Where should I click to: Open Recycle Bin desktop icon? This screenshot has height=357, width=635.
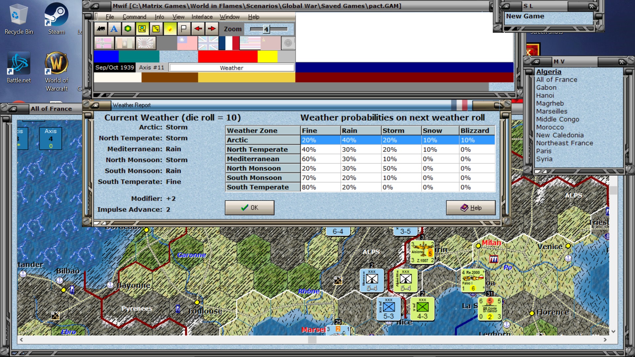tap(19, 19)
